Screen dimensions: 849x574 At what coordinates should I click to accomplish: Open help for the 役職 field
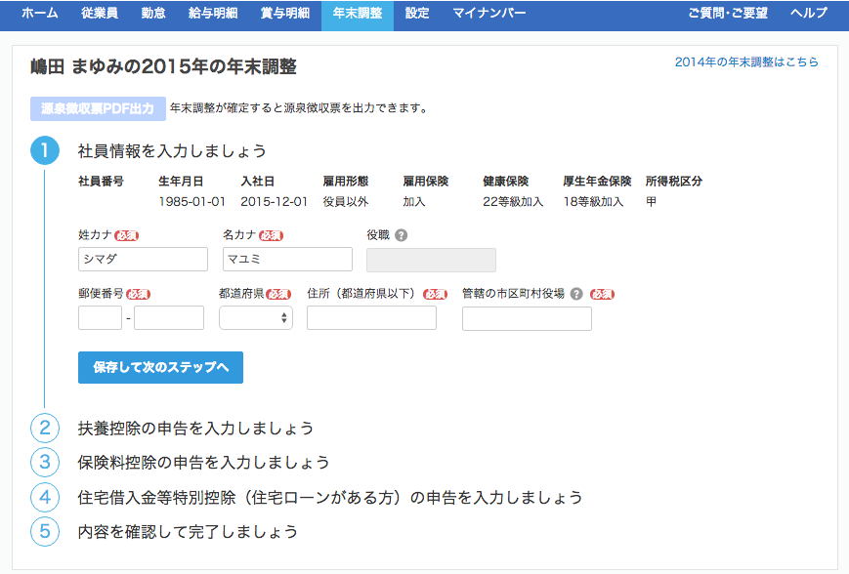pyautogui.click(x=401, y=235)
